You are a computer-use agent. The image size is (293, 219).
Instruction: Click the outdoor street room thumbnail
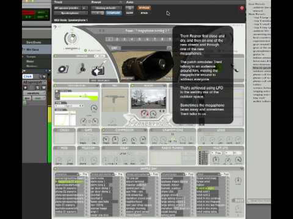[148, 99]
